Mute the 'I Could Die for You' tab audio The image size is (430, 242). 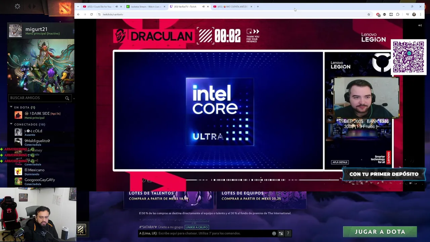coord(117,6)
